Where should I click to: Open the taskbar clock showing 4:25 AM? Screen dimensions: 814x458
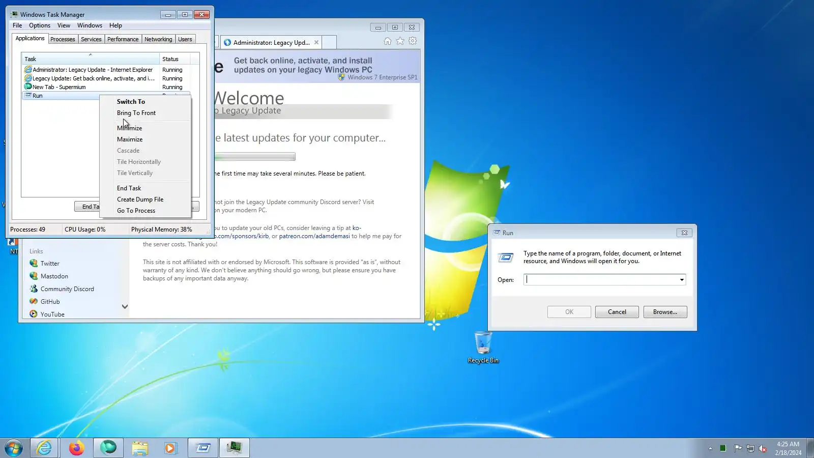pyautogui.click(x=788, y=448)
